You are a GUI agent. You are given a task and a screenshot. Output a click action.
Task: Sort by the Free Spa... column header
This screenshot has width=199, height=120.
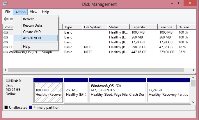[167, 27]
